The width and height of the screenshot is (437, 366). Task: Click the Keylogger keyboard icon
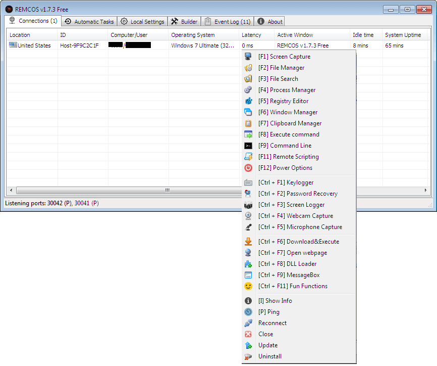248,182
